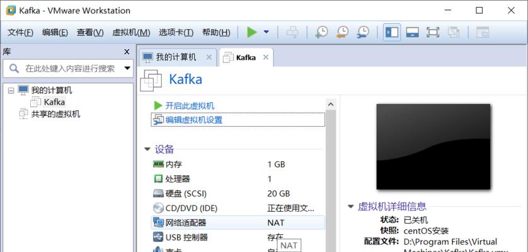
Task: Toggle the thumbnail bar view icon
Action: pos(412,32)
